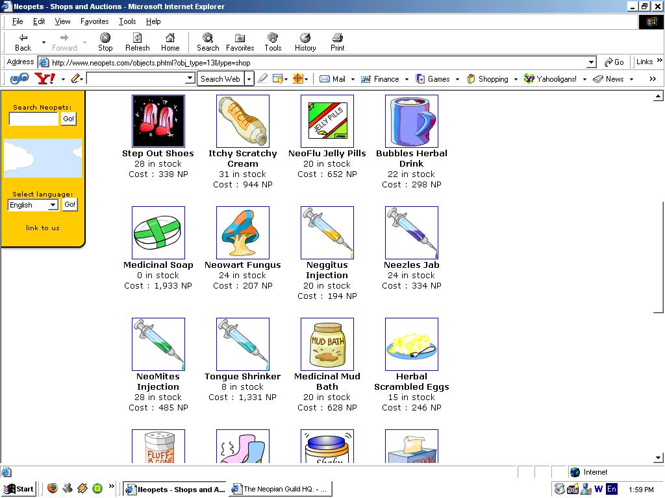This screenshot has height=498, width=665.
Task: Open the Help menu
Action: [x=153, y=21]
